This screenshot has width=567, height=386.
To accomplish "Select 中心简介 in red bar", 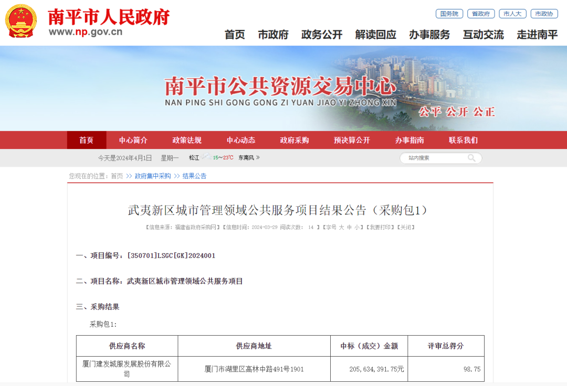I will tap(133, 140).
